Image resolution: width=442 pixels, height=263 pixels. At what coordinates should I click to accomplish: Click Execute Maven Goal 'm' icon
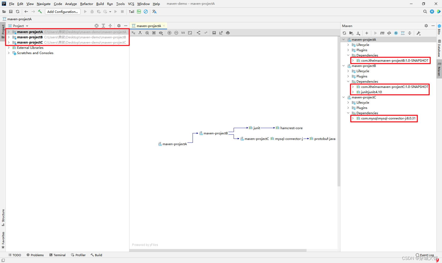(382, 33)
